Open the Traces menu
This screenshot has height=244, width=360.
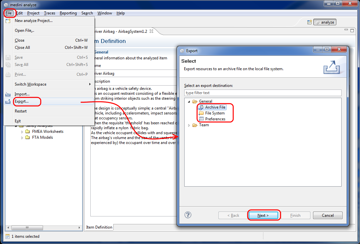(x=50, y=13)
